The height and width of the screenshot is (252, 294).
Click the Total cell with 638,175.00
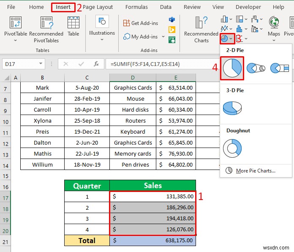(152, 240)
